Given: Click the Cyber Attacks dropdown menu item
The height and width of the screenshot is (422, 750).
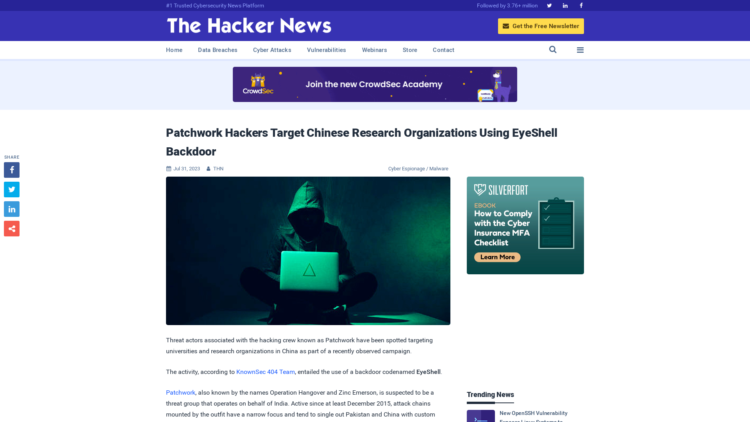Looking at the screenshot, I should (x=271, y=50).
